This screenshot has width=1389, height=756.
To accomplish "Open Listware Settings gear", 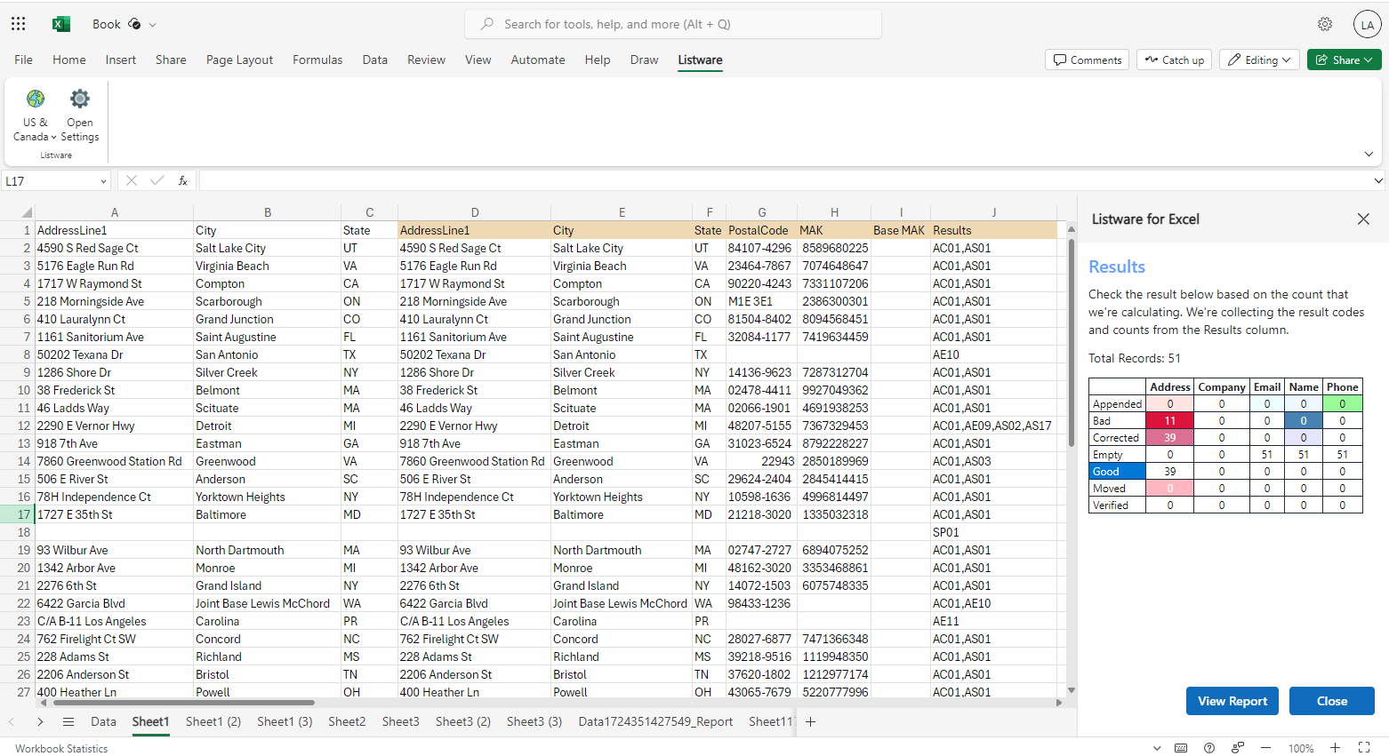I will 80,98.
